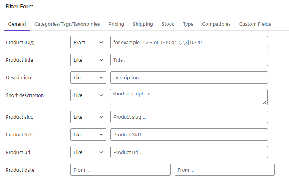Open the Product SKU Like dropdown
289x182 pixels.
point(88,134)
